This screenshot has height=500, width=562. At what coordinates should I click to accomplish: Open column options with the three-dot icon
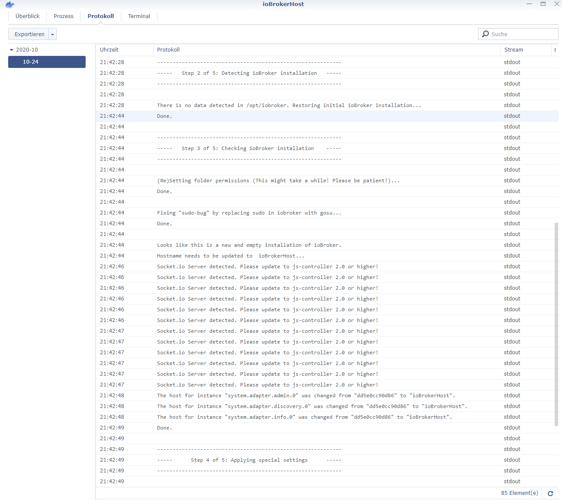555,50
